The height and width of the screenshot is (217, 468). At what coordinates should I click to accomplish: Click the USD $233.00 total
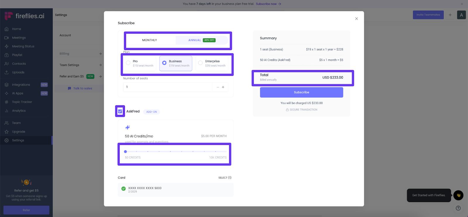click(x=333, y=78)
